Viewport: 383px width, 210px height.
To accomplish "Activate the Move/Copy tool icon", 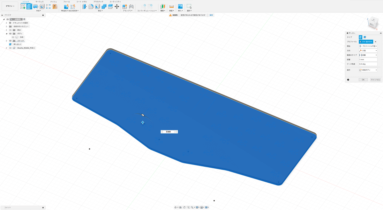I will pos(117,6).
